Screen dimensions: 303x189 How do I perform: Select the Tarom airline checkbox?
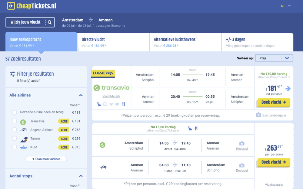pos(14,138)
